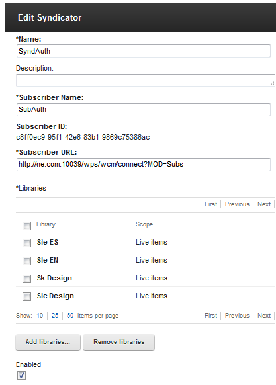Click the Subscriber Name field containing SubAuth
The width and height of the screenshot is (276, 385).
pyautogui.click(x=144, y=110)
